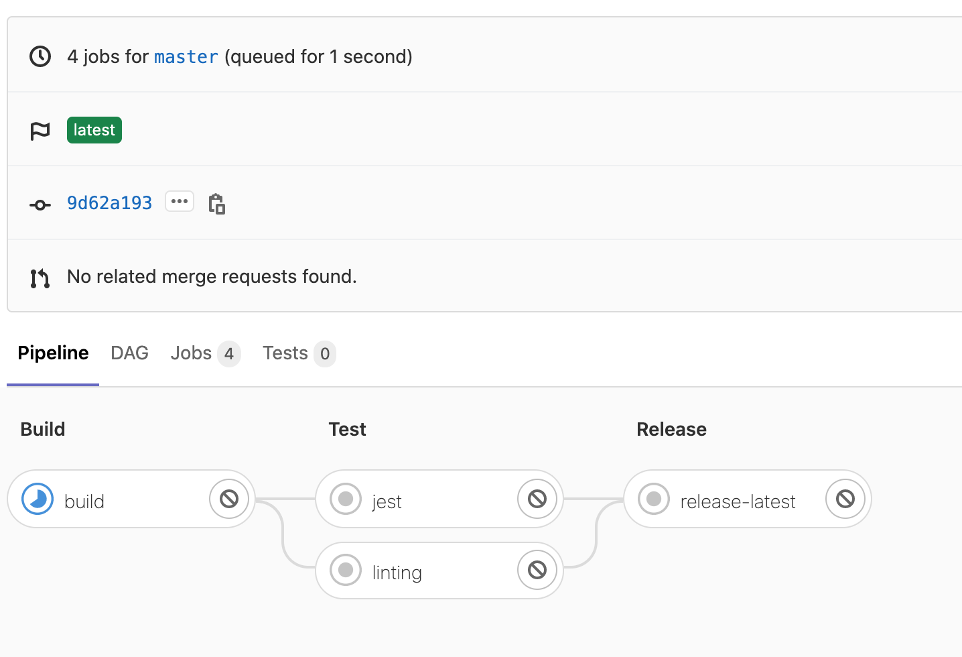The width and height of the screenshot is (962, 657).
Task: Cancel the release-latest job
Action: (x=845, y=499)
